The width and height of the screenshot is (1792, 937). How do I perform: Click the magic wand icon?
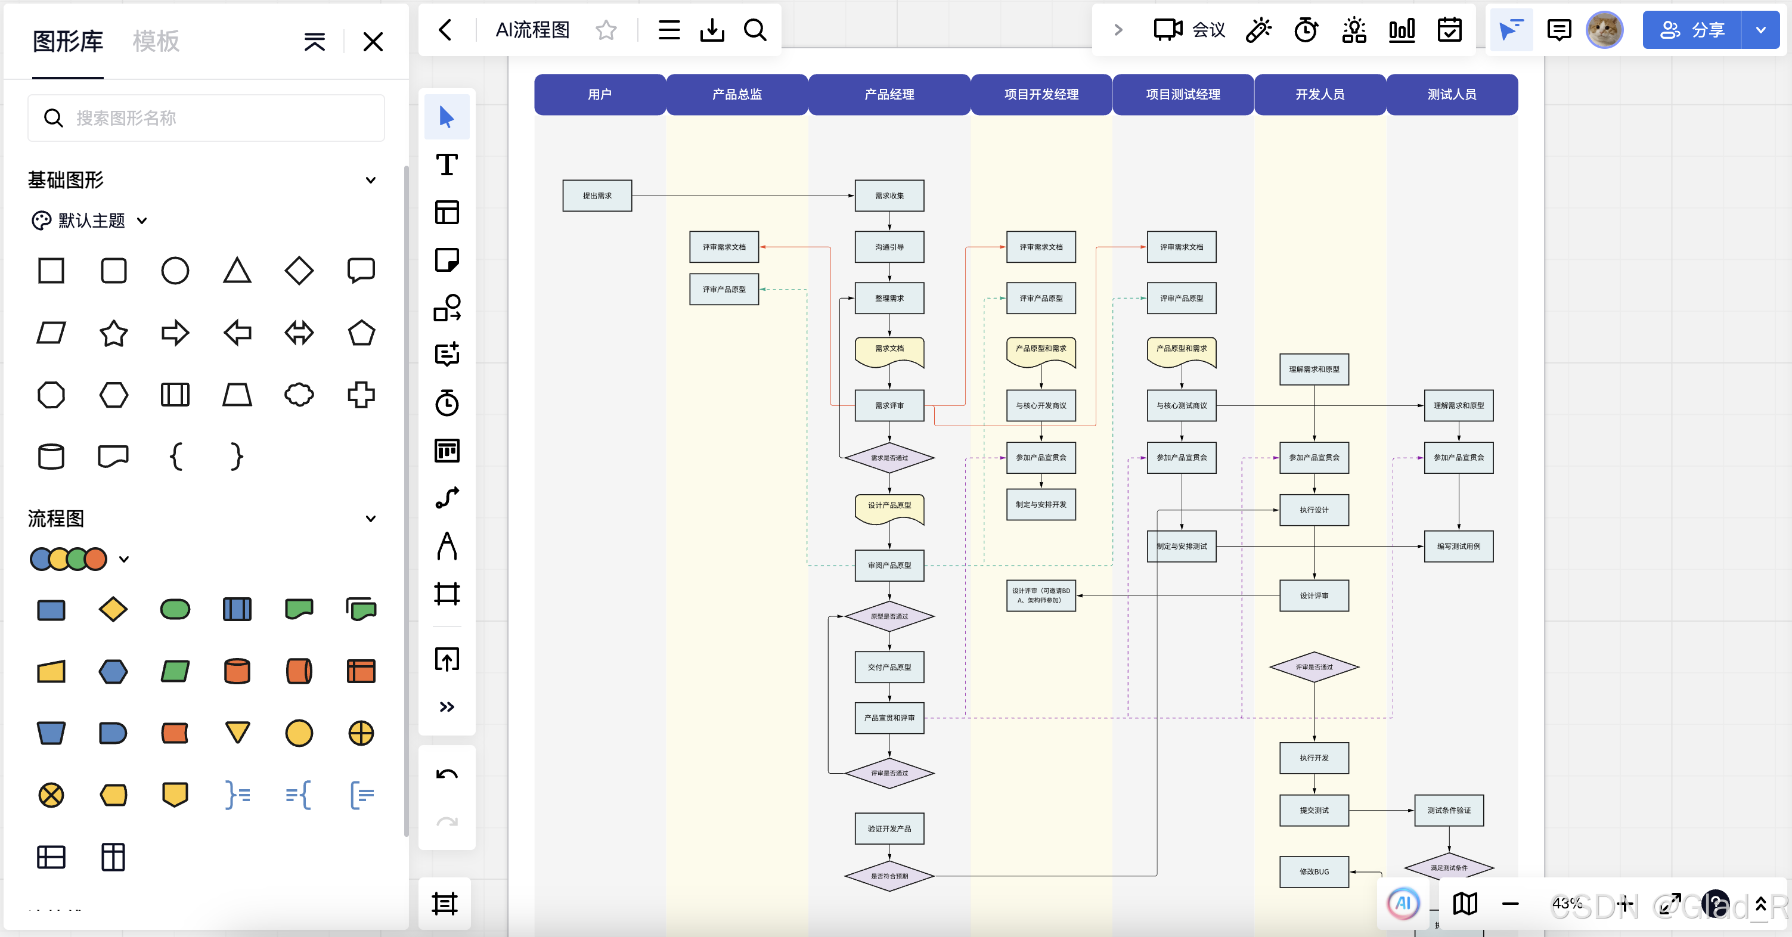click(x=1258, y=30)
